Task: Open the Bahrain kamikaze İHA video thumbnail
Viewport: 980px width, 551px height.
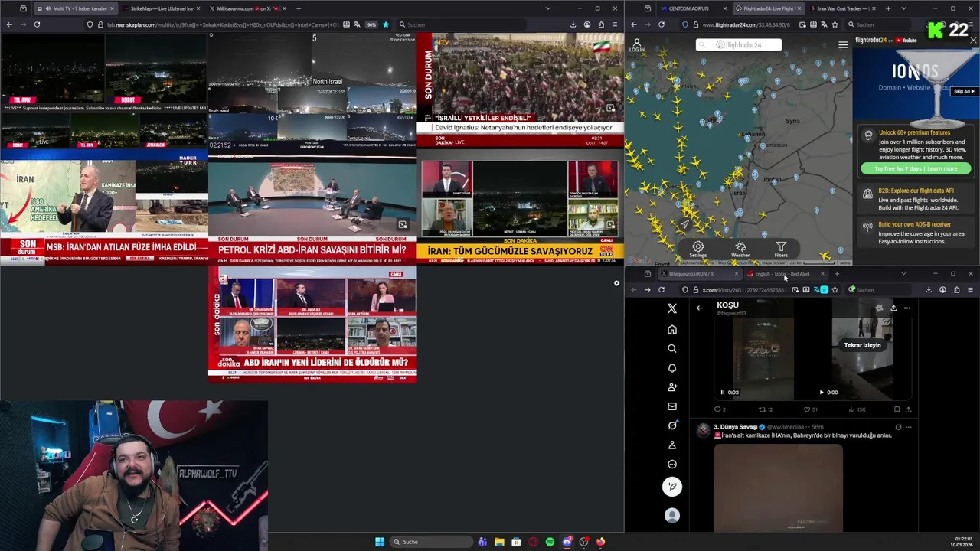Action: [778, 487]
